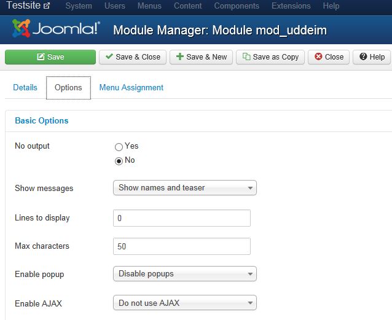Image resolution: width=392 pixels, height=320 pixels.
Task: Switch to the Menu Assignment tab
Action: click(131, 87)
